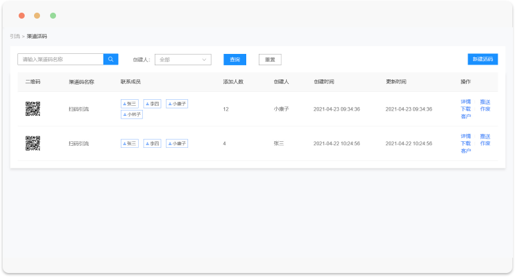Go to 引流 in the breadcrumb

(x=14, y=36)
